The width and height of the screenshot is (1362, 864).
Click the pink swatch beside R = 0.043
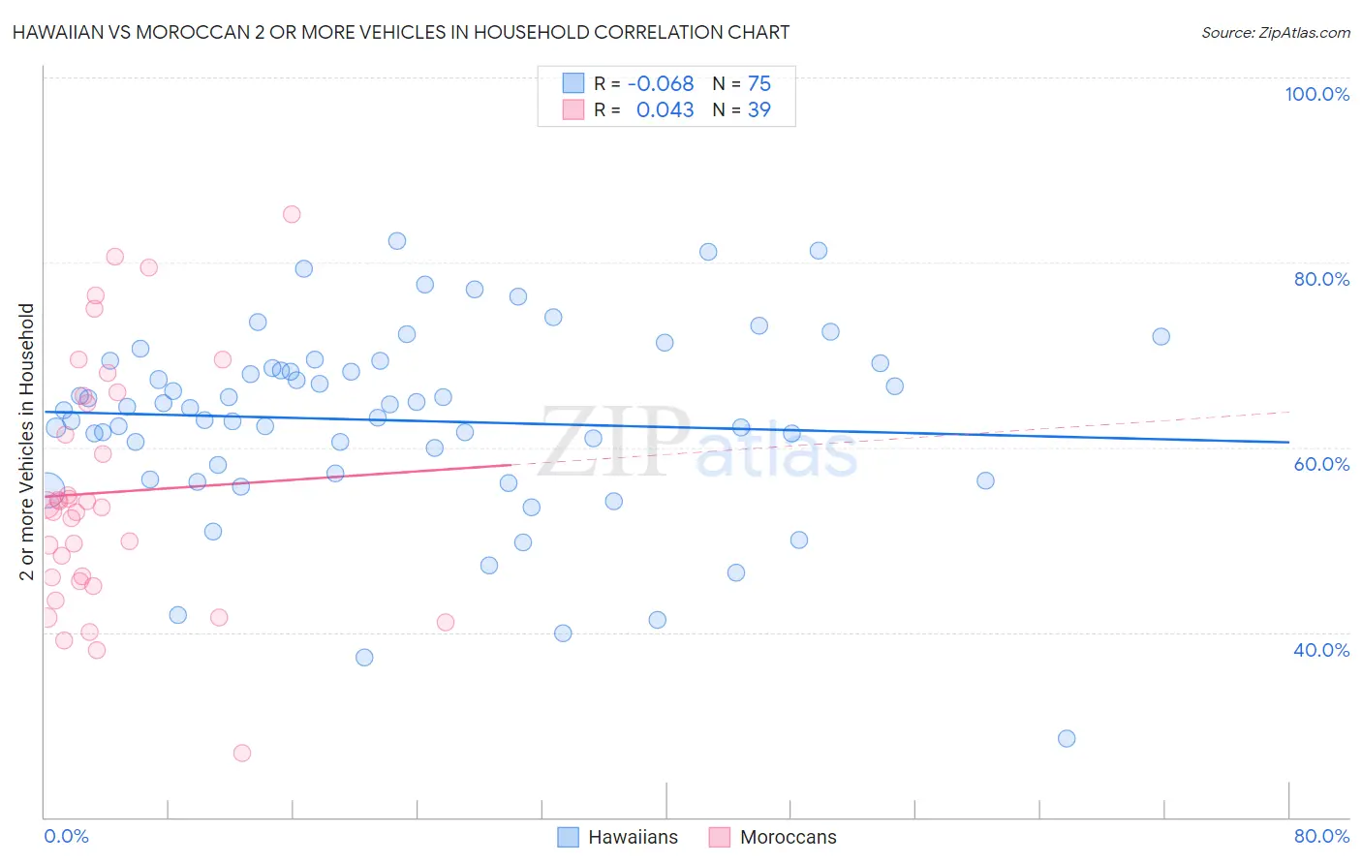click(573, 109)
